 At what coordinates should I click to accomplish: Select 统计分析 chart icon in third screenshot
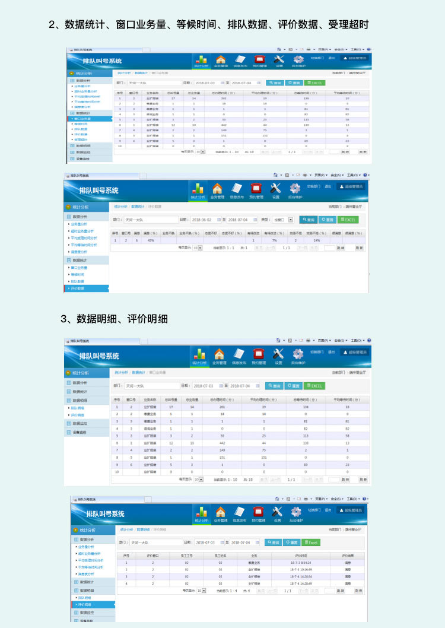tap(199, 357)
